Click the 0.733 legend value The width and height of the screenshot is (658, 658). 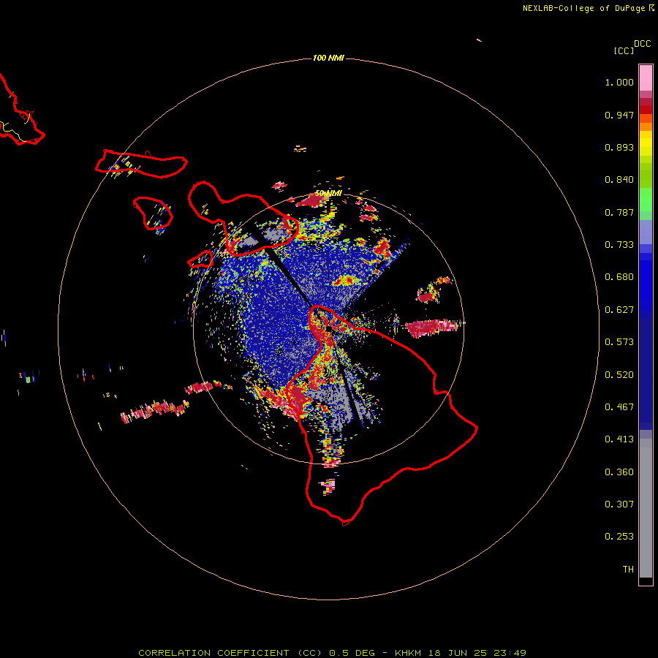tap(619, 245)
